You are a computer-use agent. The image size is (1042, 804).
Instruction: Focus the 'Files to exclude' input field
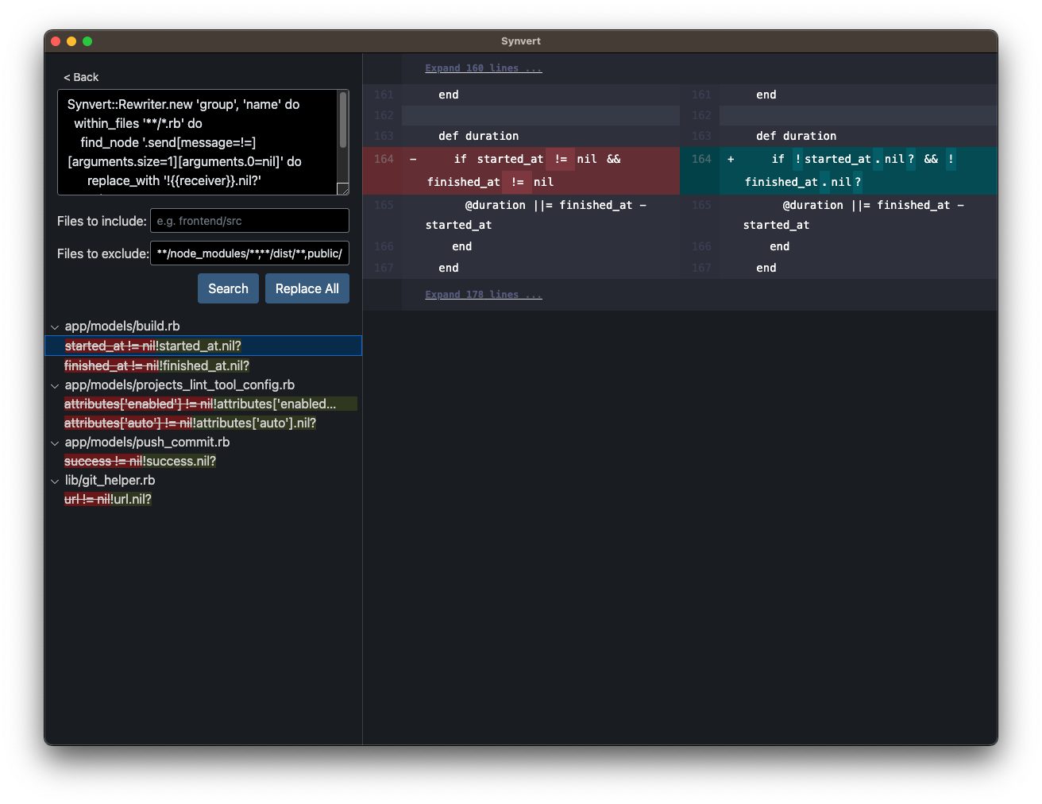(249, 253)
